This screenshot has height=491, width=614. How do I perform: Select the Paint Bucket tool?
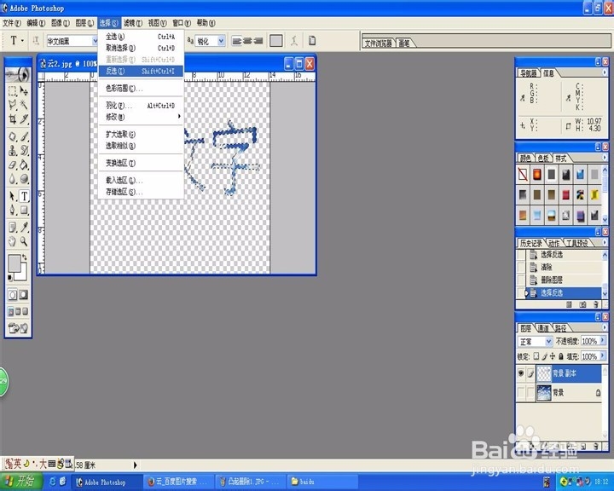(24, 165)
